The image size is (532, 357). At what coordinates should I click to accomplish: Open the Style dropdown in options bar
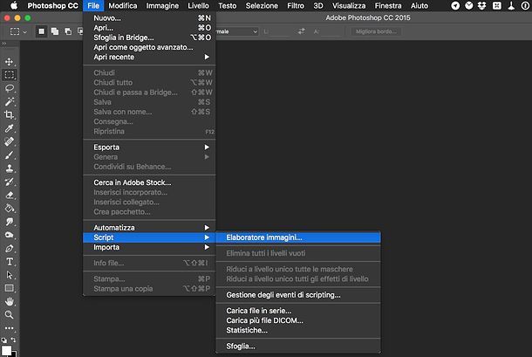click(237, 31)
